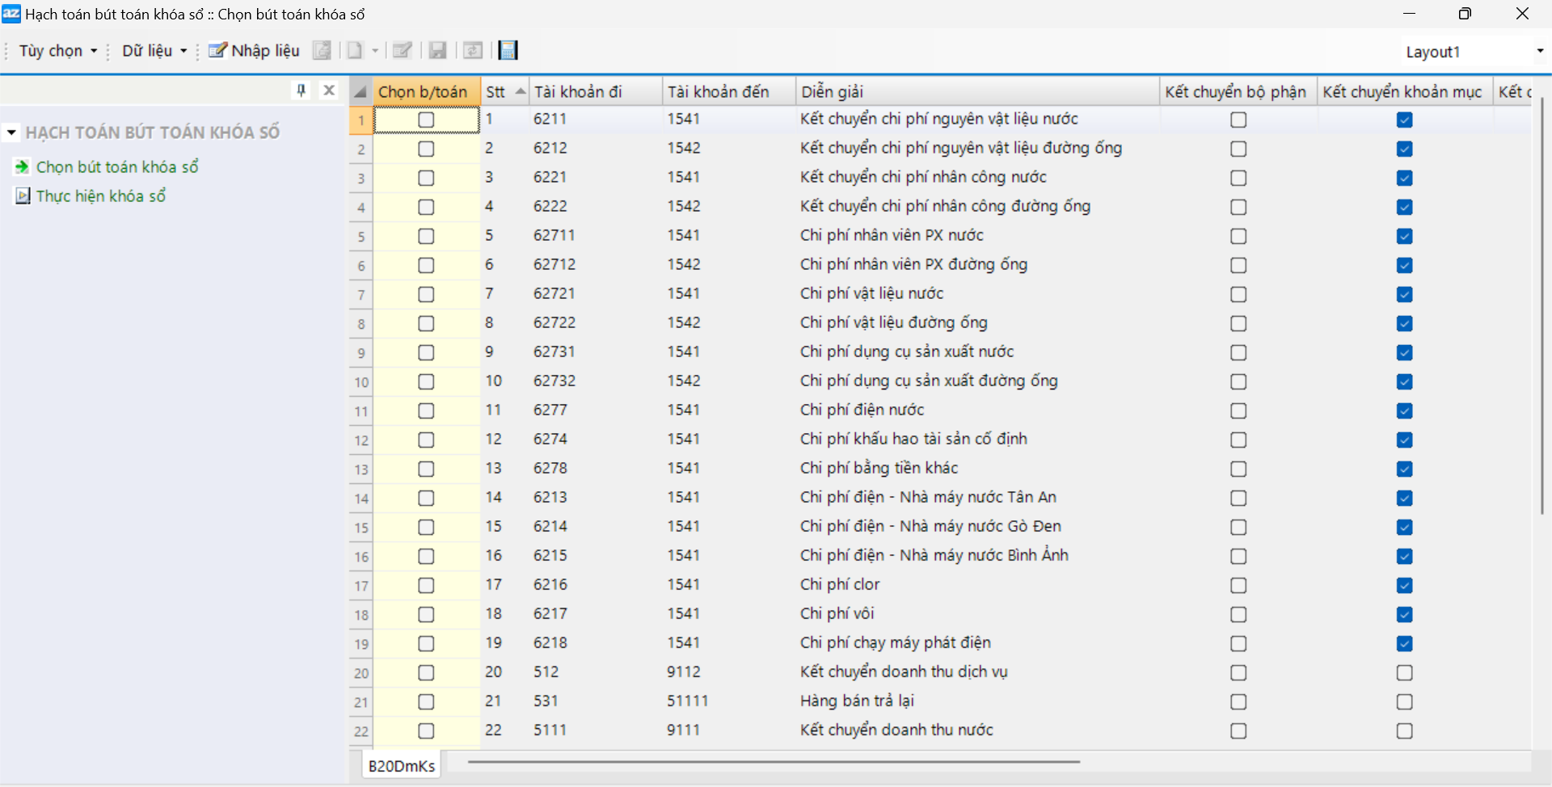Screen dimensions: 1552x787
Task: Close the left navigation panel
Action: (x=329, y=90)
